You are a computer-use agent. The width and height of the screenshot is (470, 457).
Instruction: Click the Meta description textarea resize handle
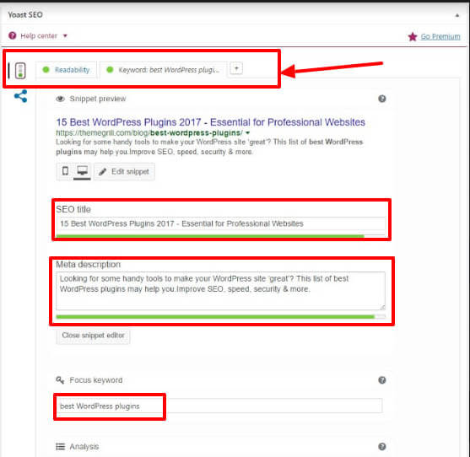point(382,307)
